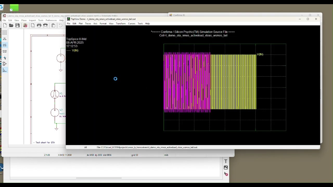Select Text tool on right toolbar
This screenshot has height=187, width=333.
point(226,162)
